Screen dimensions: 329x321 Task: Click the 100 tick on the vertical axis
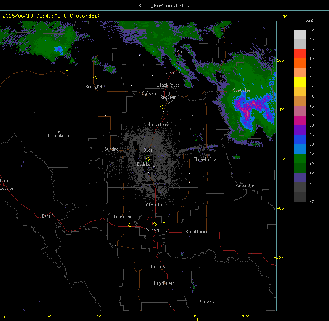tap(280, 61)
